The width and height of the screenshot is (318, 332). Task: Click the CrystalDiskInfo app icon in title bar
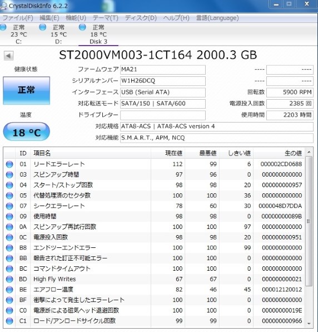[3, 6]
